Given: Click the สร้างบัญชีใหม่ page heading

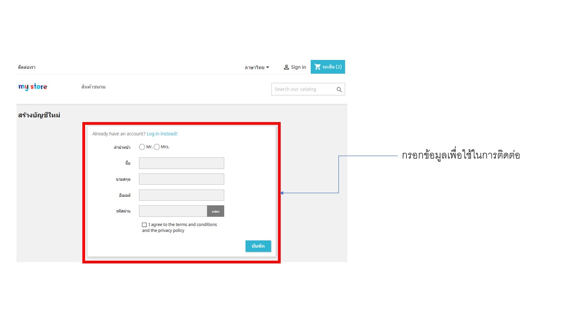Looking at the screenshot, I should pos(39,115).
